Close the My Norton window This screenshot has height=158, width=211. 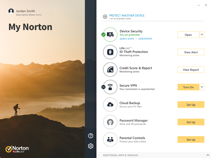[x=206, y=5]
